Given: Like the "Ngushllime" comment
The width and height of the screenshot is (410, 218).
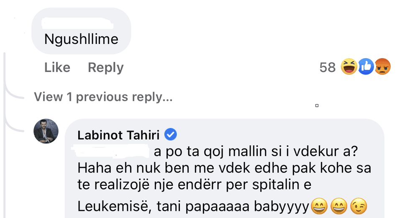Looking at the screenshot, I should (57, 67).
